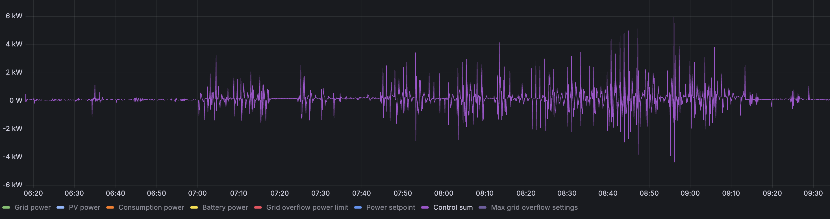Click the -6 kW y-axis label
Screen dimensions: 830x219
12,185
